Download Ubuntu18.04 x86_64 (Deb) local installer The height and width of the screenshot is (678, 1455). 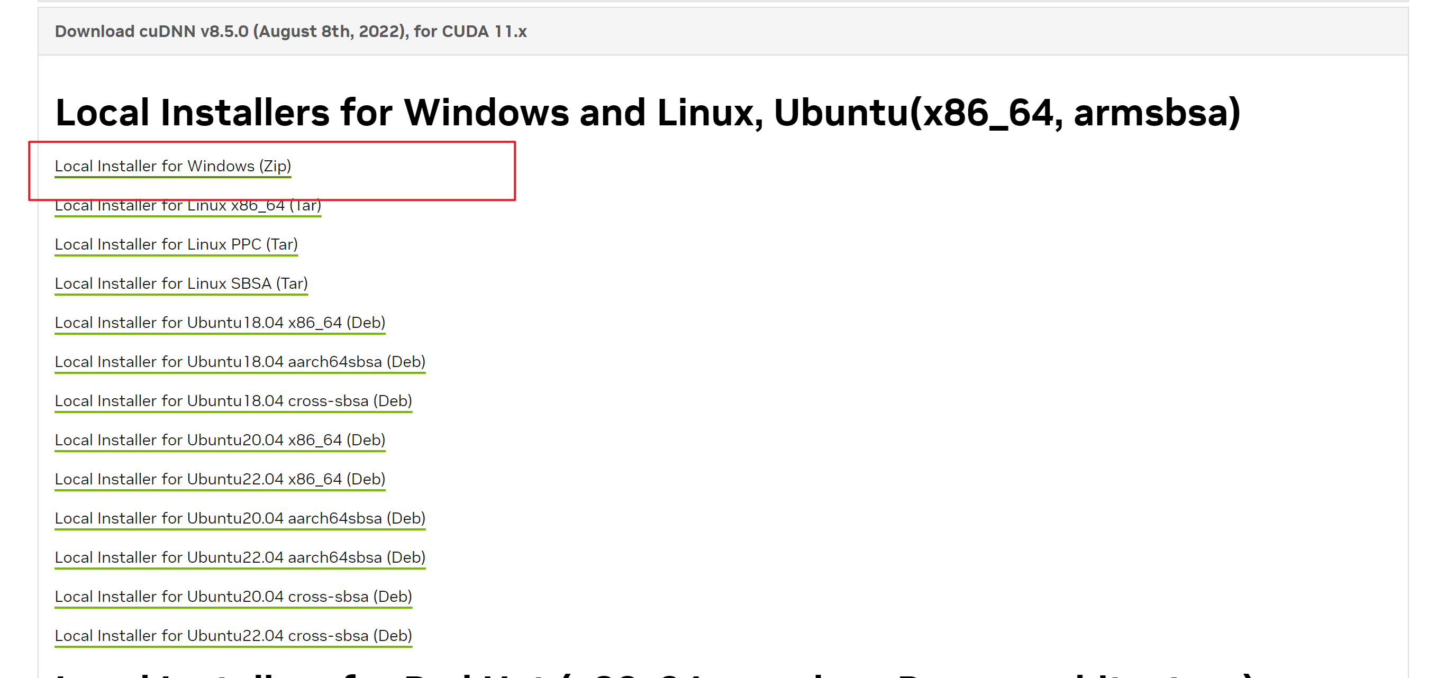click(x=220, y=323)
